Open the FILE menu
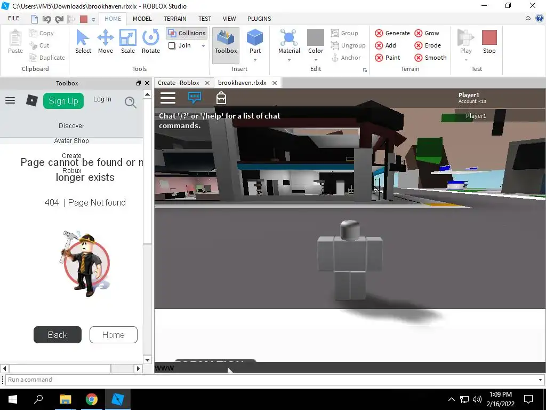Screen dimensions: 546x410 coord(13,19)
